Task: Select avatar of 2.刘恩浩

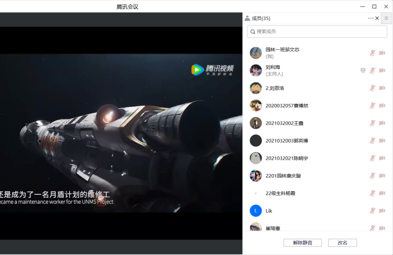Action: point(255,88)
